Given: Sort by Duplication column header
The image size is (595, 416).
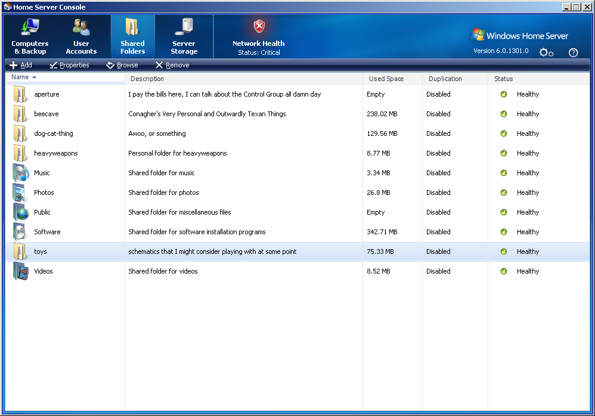Looking at the screenshot, I should click(445, 79).
